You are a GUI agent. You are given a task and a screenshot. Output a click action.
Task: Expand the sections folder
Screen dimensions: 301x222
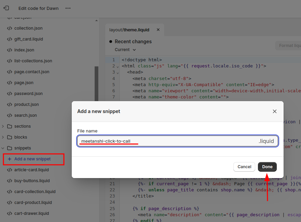point(3,126)
